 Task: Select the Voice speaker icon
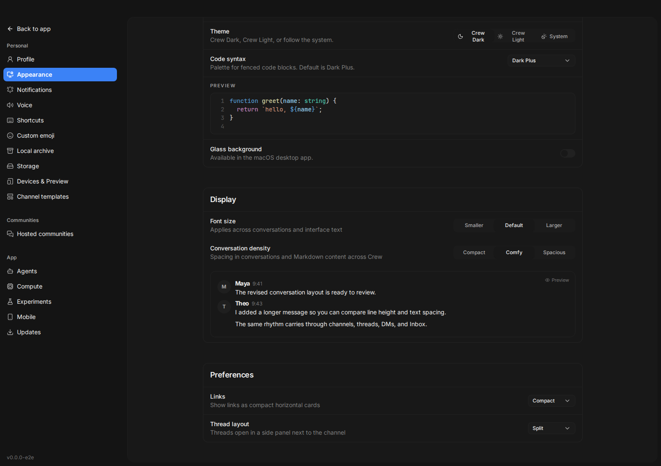click(x=10, y=105)
